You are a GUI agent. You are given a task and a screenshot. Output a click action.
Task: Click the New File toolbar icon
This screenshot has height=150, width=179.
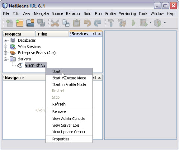9,23
